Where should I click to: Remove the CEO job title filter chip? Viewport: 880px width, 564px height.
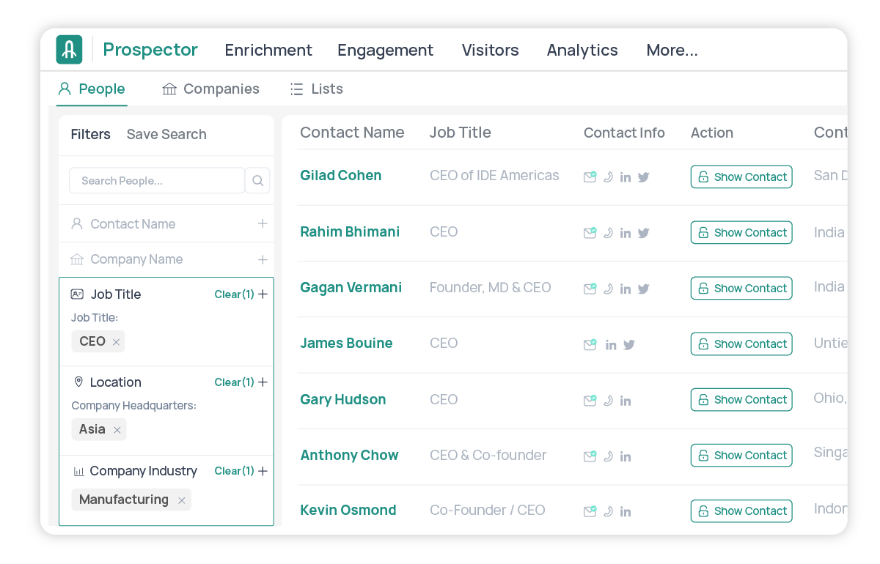pos(115,341)
